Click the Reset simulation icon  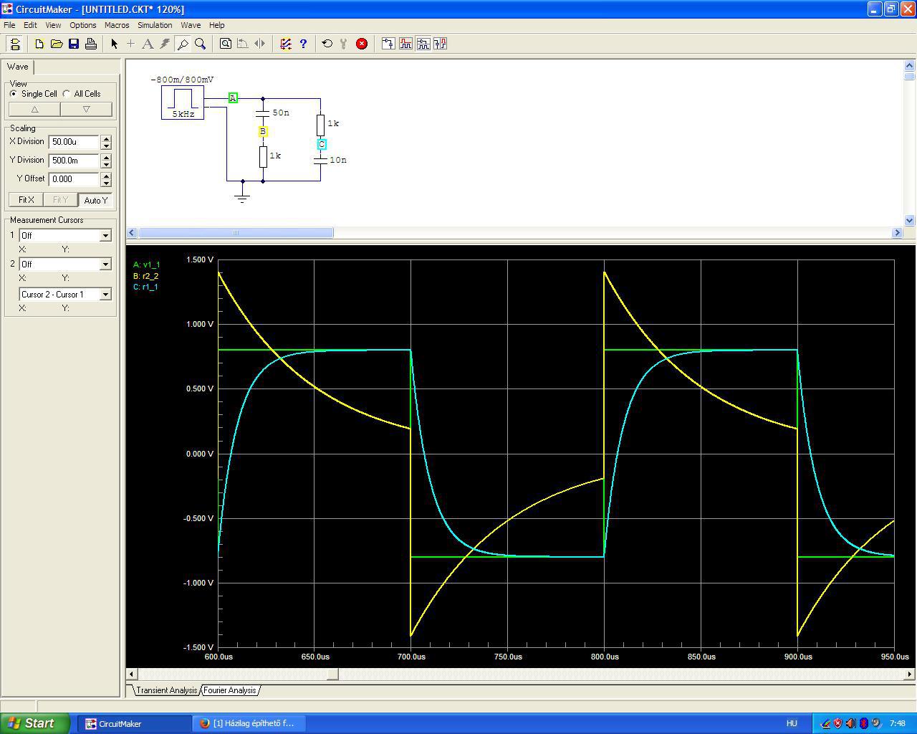click(x=327, y=44)
